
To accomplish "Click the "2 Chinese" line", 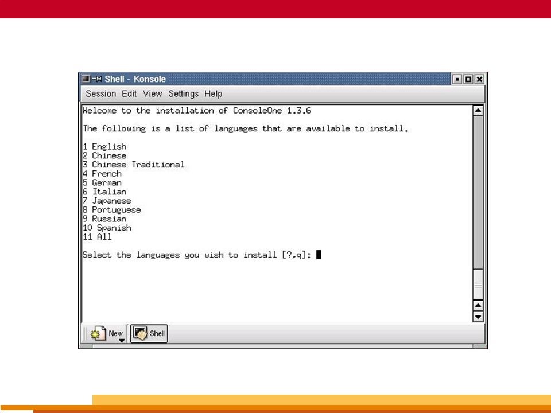I will (104, 155).
